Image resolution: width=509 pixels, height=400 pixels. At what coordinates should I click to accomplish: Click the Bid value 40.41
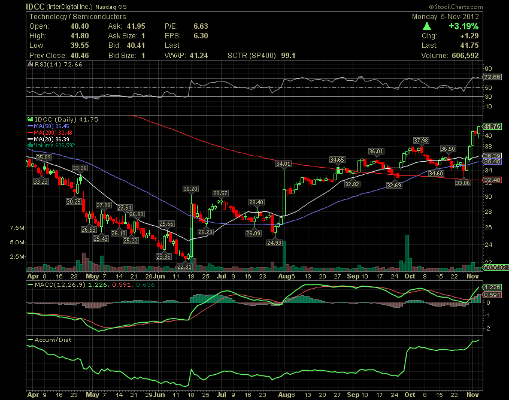(136, 46)
